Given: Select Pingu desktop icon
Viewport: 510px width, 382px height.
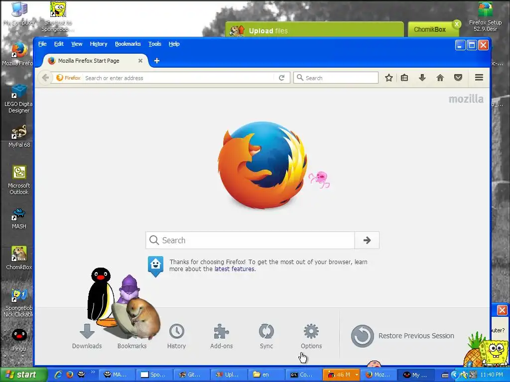Looking at the screenshot, I should 19,340.
